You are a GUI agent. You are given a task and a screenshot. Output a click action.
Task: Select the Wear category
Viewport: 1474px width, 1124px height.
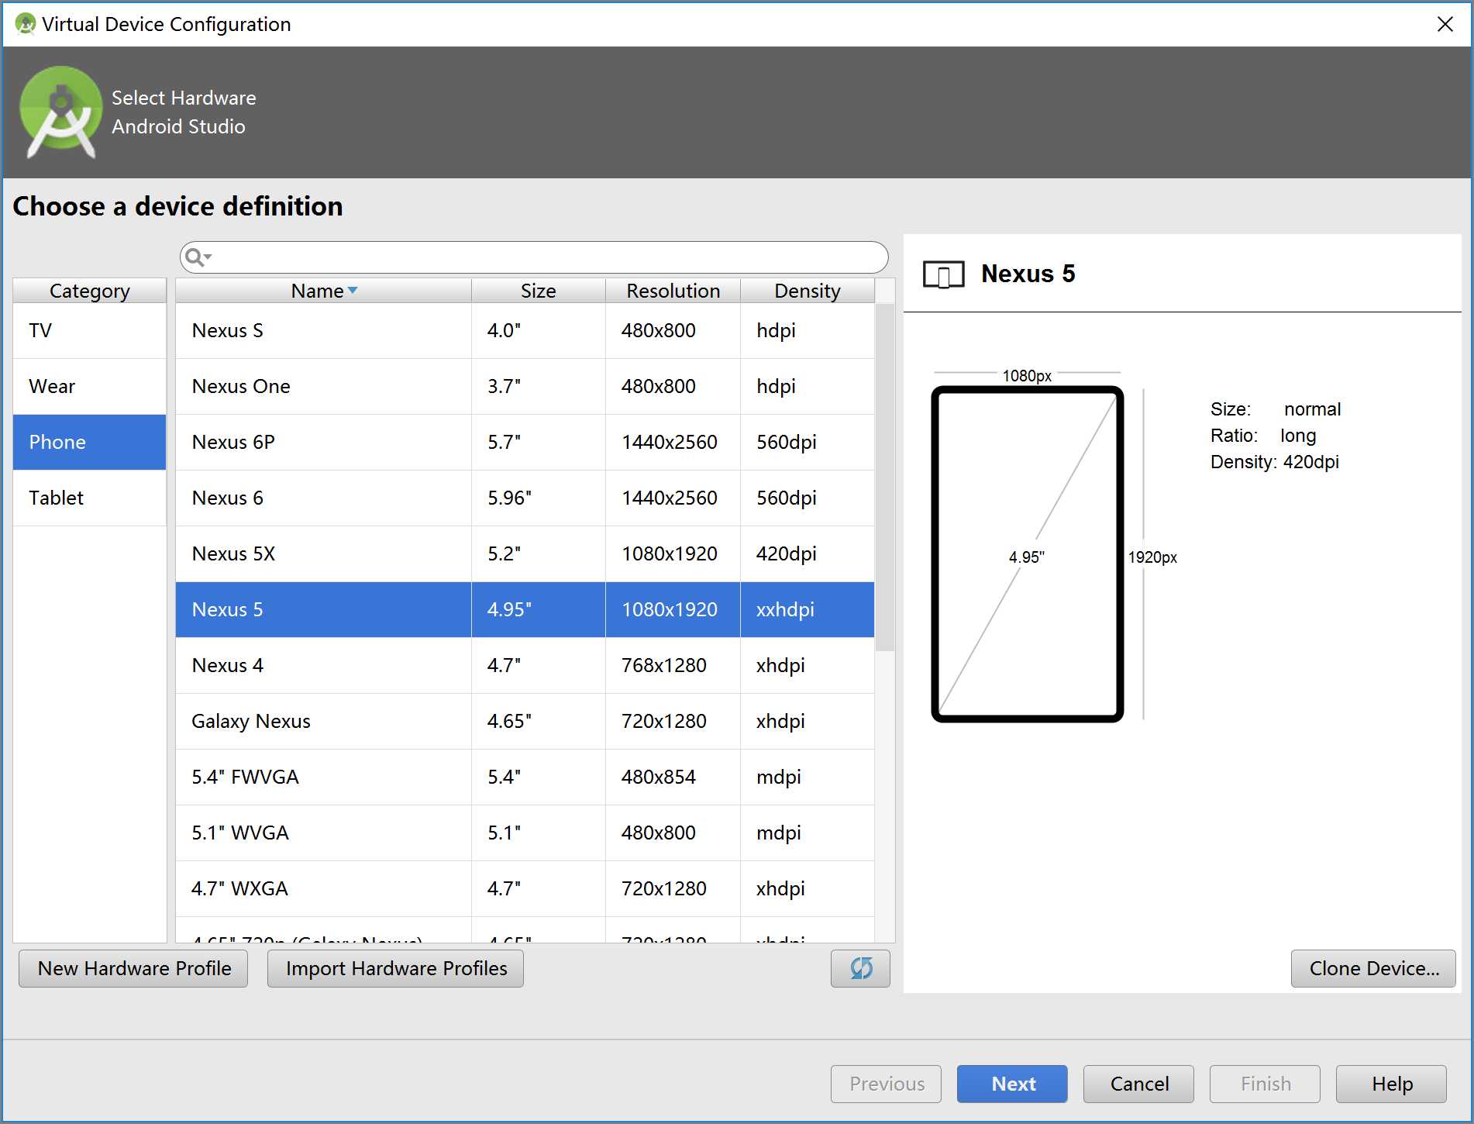click(89, 386)
